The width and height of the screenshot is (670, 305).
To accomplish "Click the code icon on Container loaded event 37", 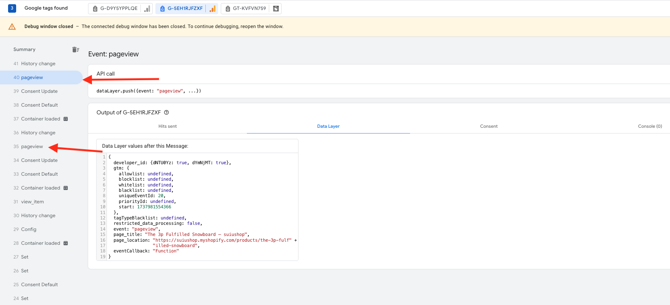I will (x=66, y=119).
